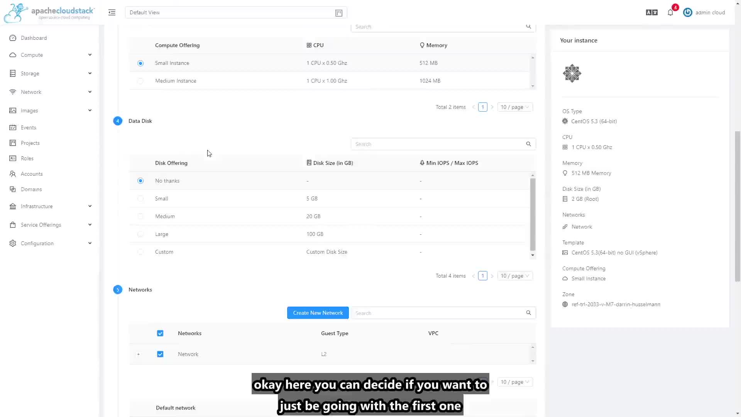The image size is (741, 417).
Task: Open the language translation icon
Action: [651, 12]
